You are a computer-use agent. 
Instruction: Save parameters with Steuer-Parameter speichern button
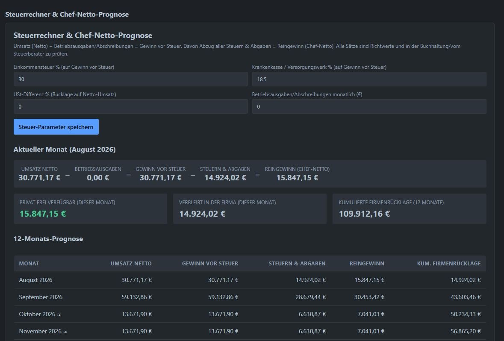pyautogui.click(x=56, y=126)
